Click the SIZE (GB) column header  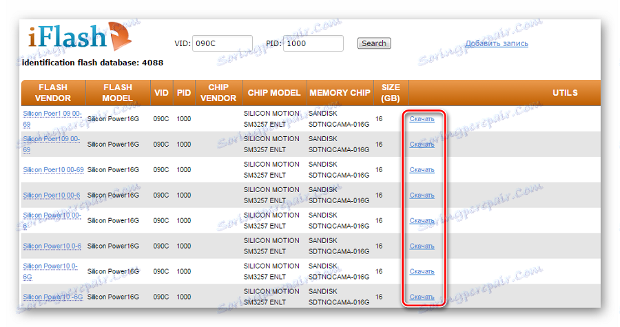point(391,93)
